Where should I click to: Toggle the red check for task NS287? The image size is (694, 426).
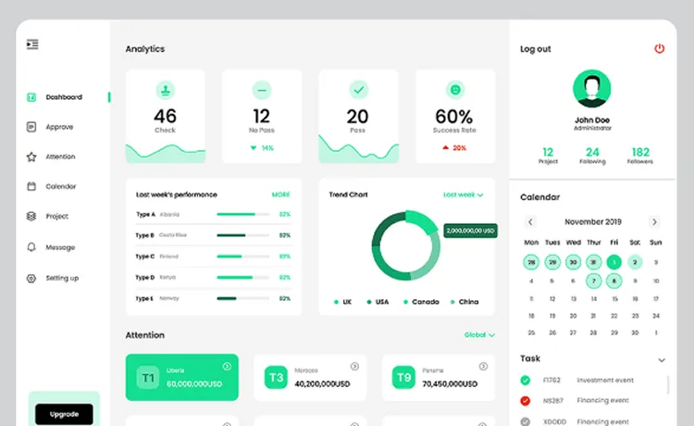click(x=526, y=400)
